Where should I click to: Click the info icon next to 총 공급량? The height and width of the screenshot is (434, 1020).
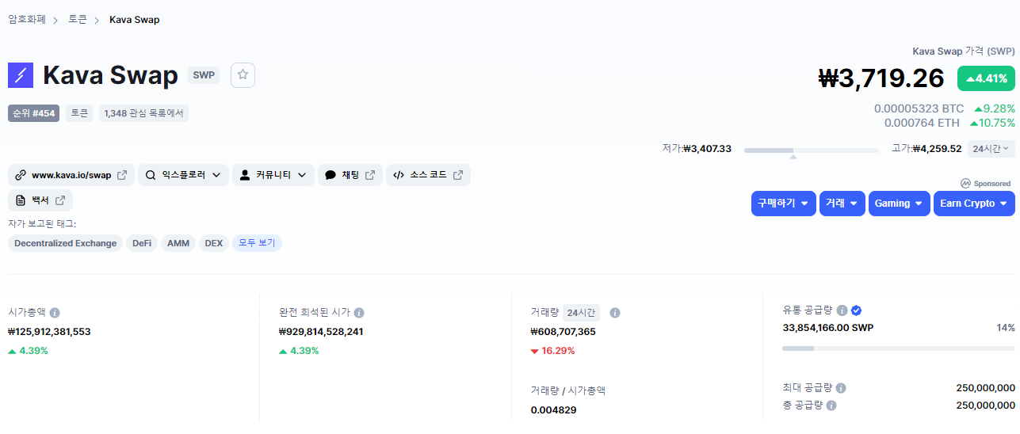831,405
